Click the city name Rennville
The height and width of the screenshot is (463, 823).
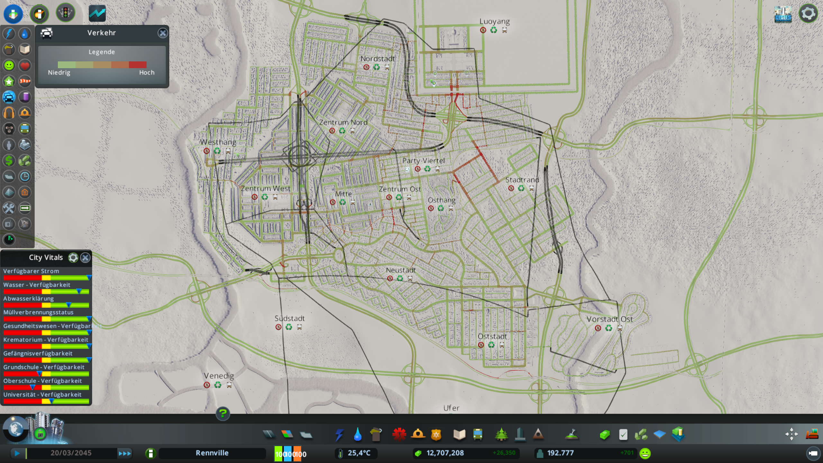pyautogui.click(x=212, y=453)
